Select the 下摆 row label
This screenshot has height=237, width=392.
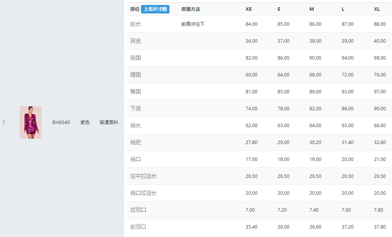pos(136,108)
